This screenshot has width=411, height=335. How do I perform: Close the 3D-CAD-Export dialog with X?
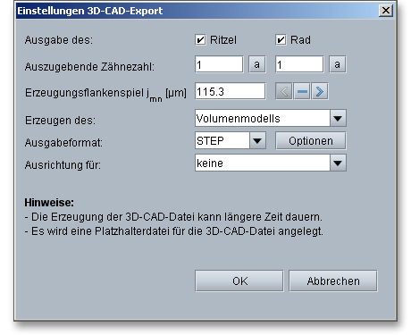386,11
